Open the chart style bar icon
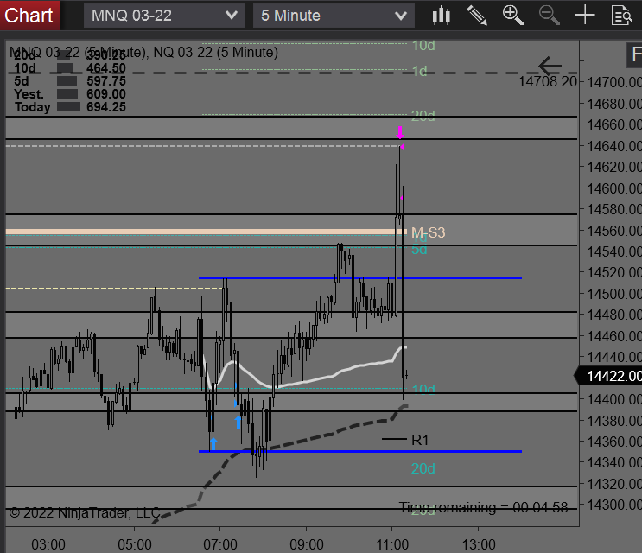This screenshot has width=642, height=553. click(x=441, y=16)
